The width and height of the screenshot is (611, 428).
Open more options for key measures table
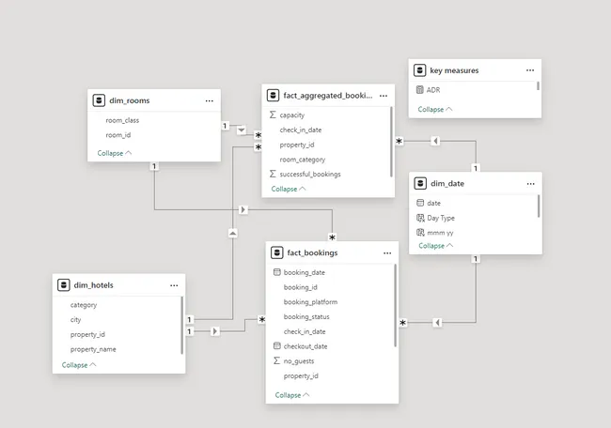530,70
